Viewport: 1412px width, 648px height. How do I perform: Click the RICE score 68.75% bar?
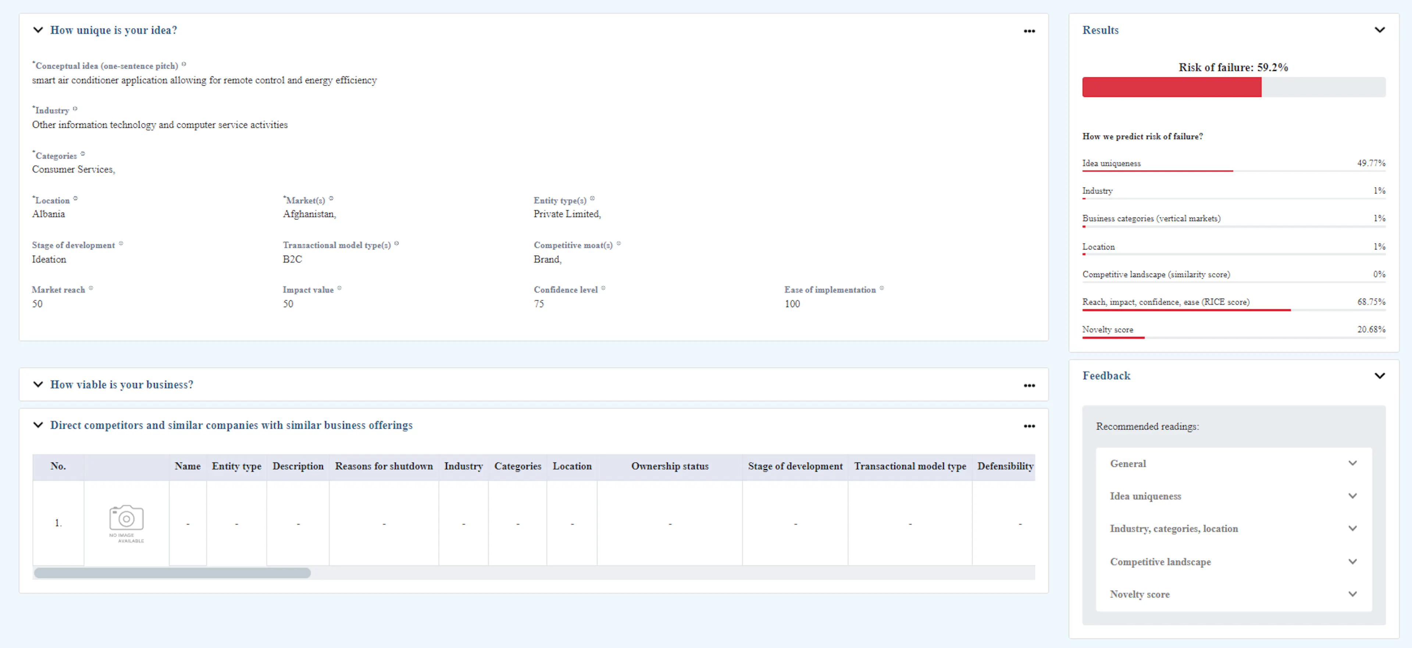[x=1233, y=310]
